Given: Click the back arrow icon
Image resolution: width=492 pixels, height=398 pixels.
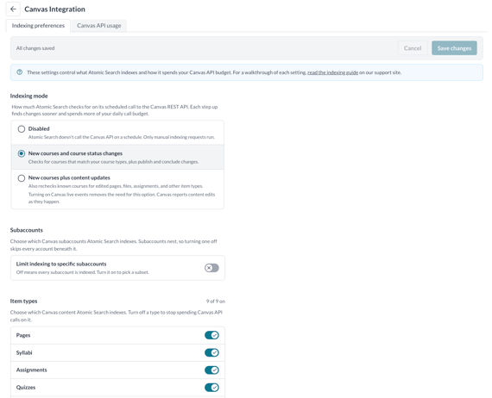Looking at the screenshot, I should click(13, 9).
